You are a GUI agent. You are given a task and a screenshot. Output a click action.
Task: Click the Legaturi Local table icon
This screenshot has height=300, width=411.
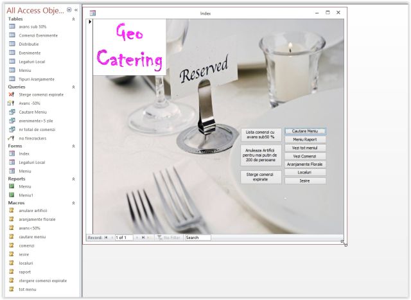[x=12, y=62]
